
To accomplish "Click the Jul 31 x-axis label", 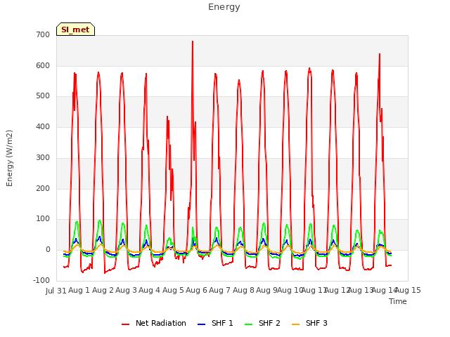I will click(56, 291).
